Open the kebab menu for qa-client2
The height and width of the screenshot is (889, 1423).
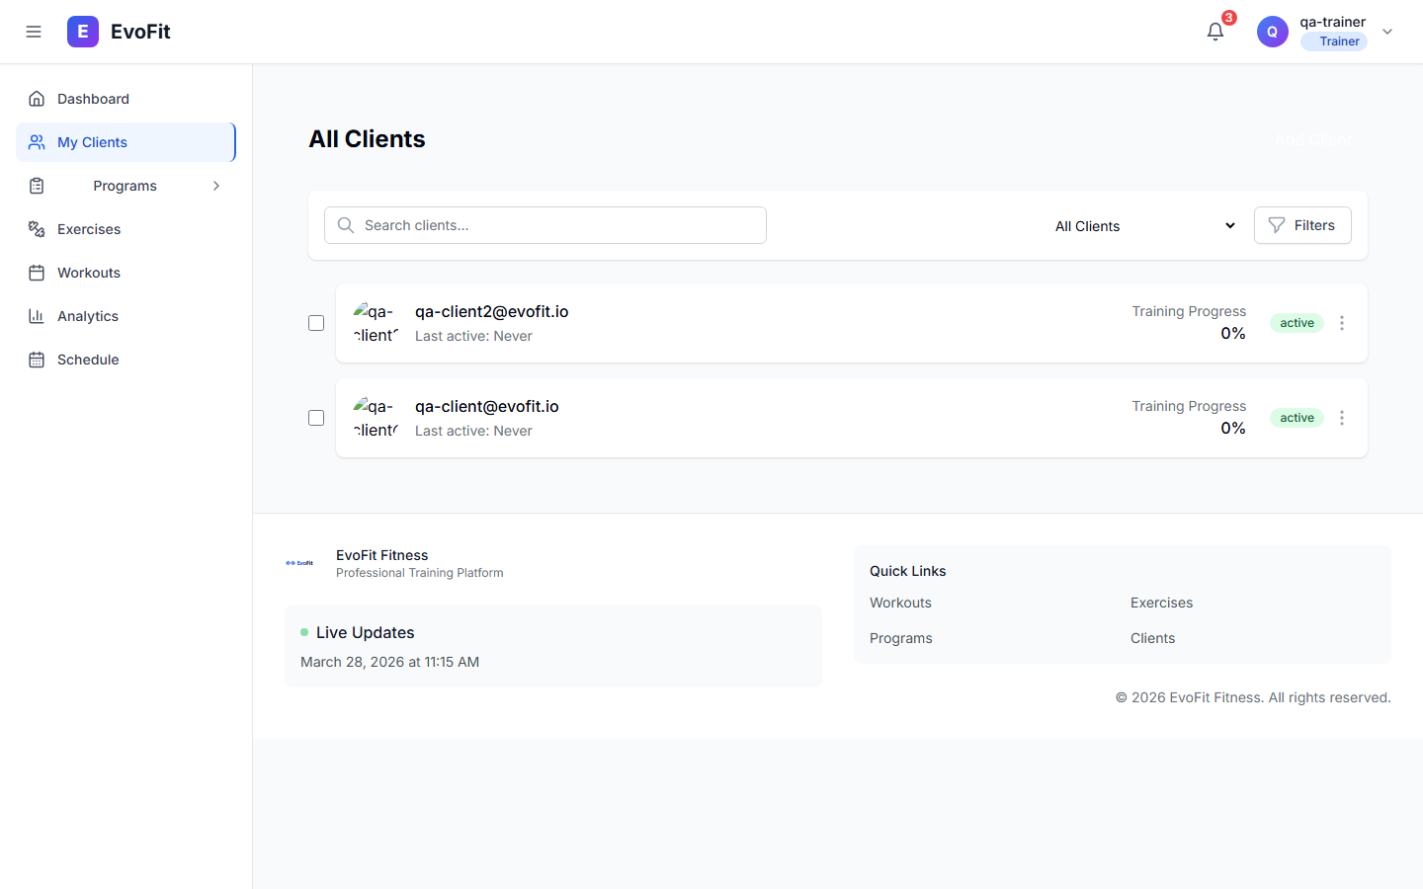pos(1342,322)
